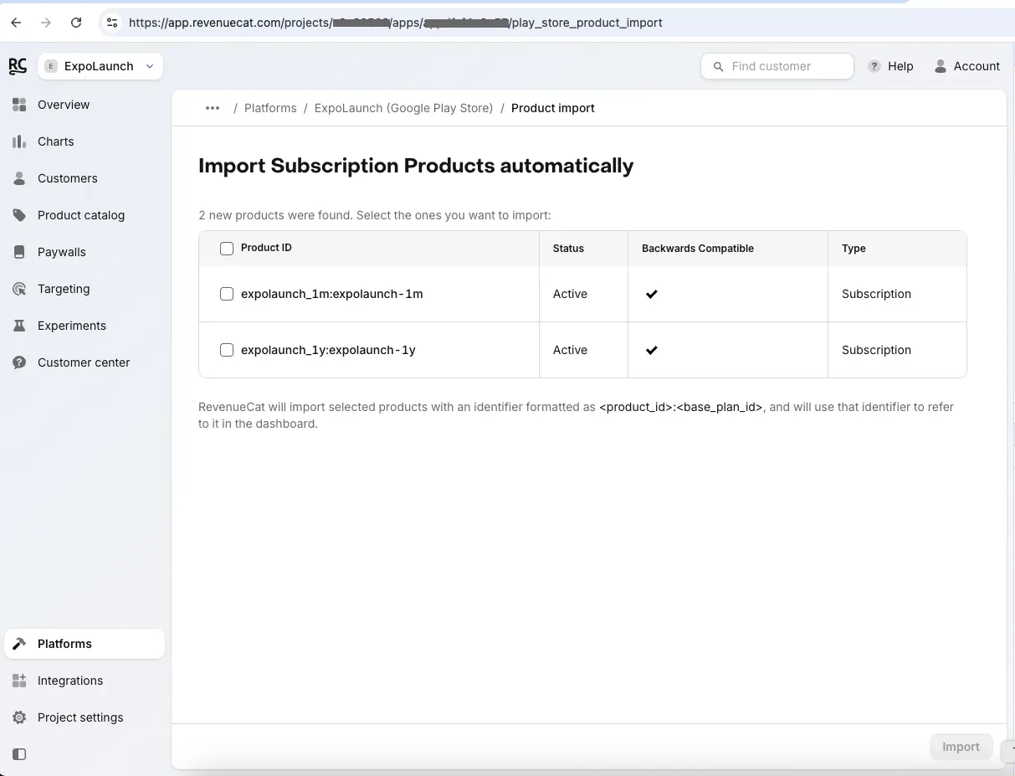The width and height of the screenshot is (1015, 776).
Task: Click the Help question mark icon
Action: (x=874, y=66)
